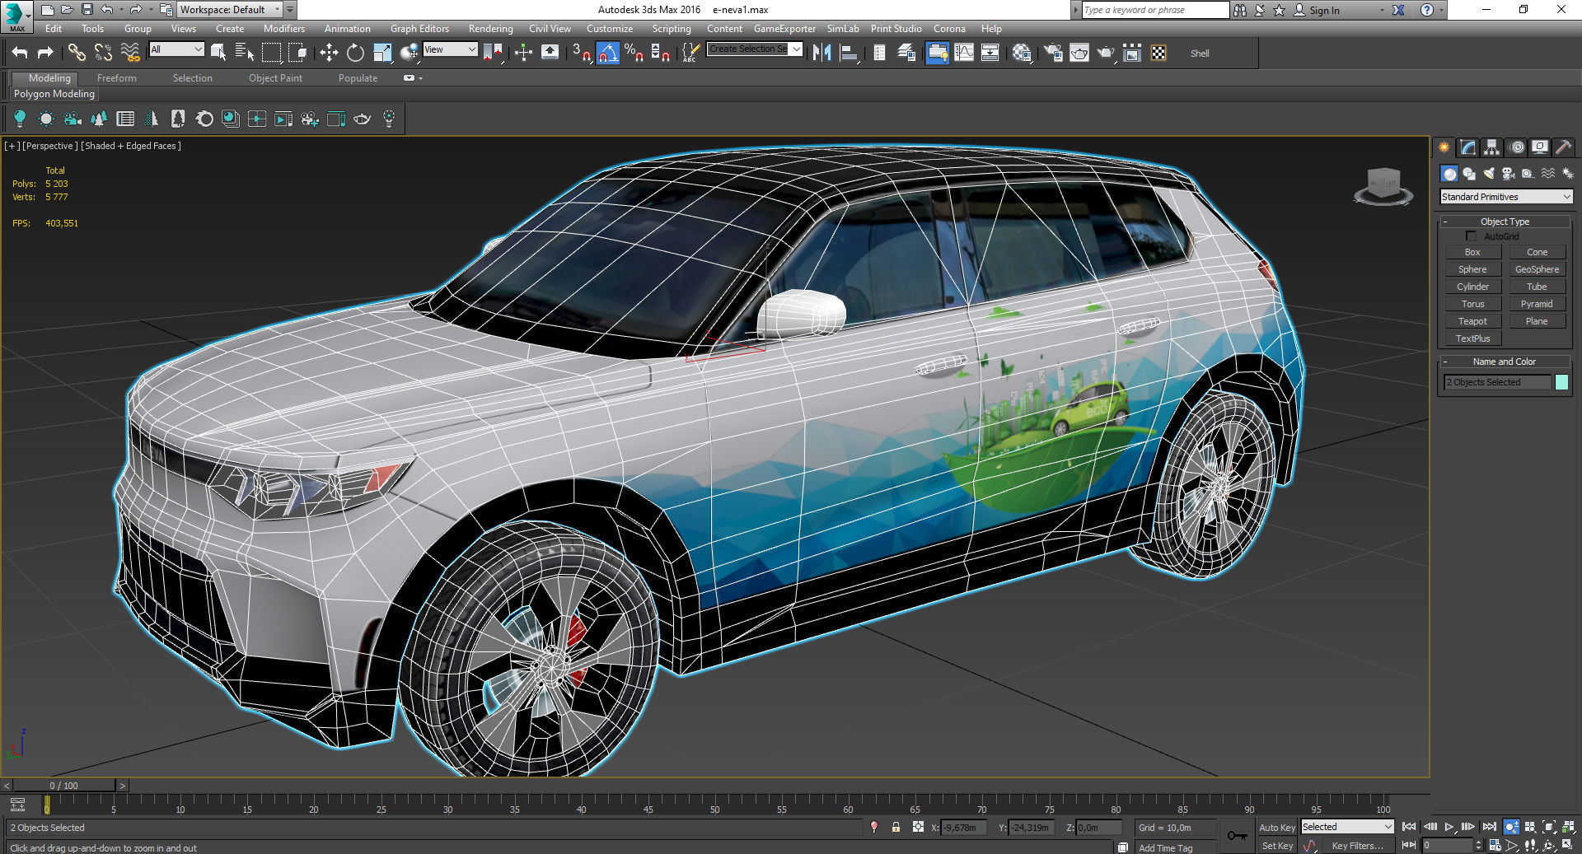Select the Cameras category icon in Create panel
The height and width of the screenshot is (854, 1582).
(x=1509, y=174)
